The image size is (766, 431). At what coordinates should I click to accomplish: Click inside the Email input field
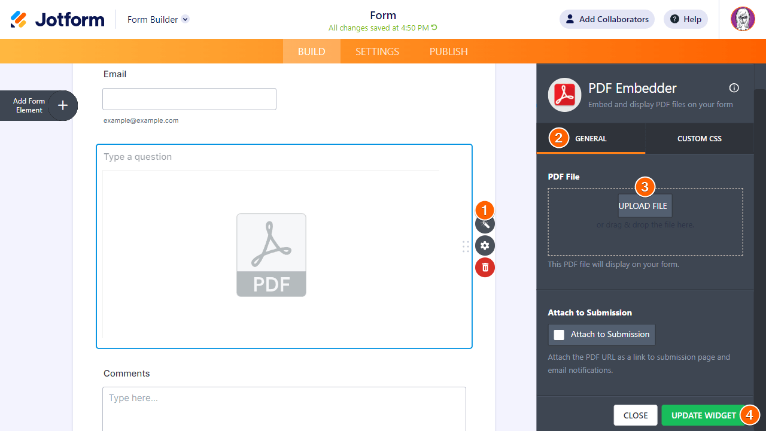[189, 99]
